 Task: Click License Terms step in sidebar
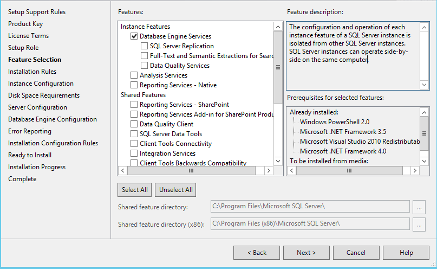(28, 36)
